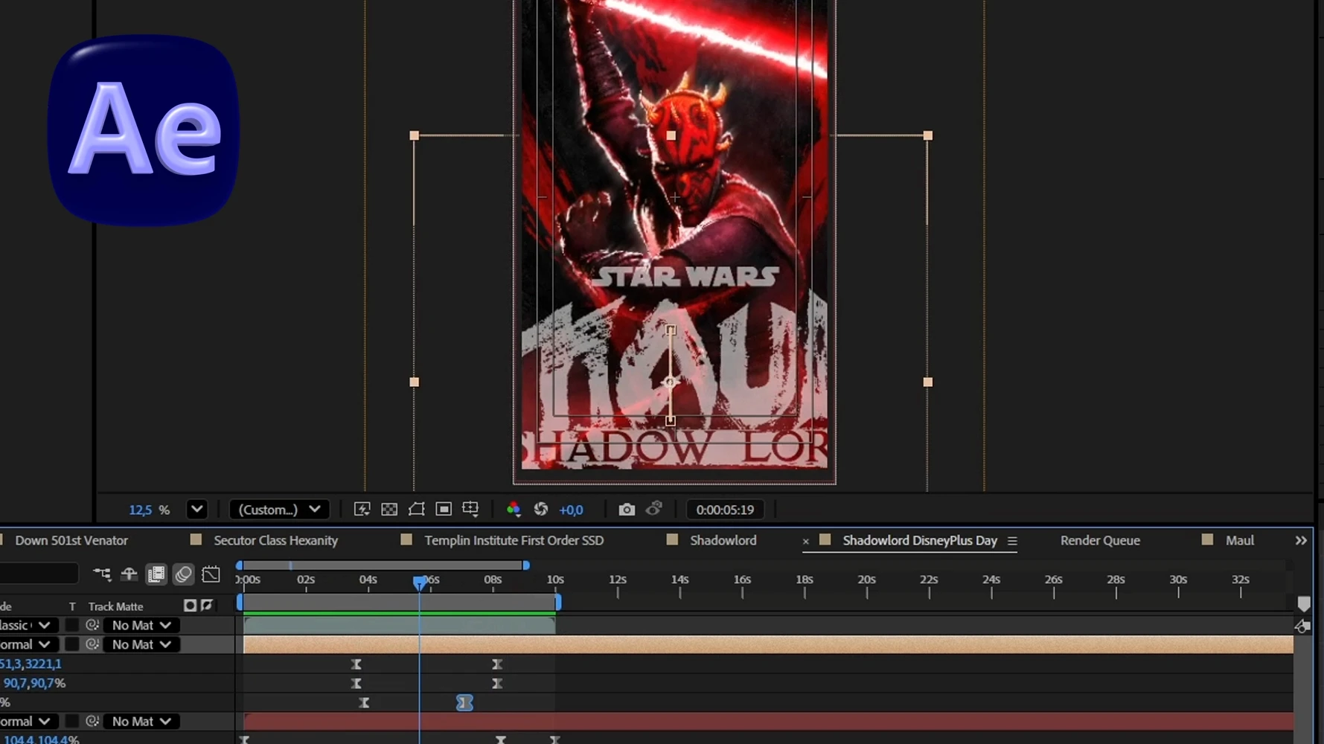Toggle Preserve Transparency box on first Normal row
This screenshot has width=1324, height=744.
(x=71, y=644)
